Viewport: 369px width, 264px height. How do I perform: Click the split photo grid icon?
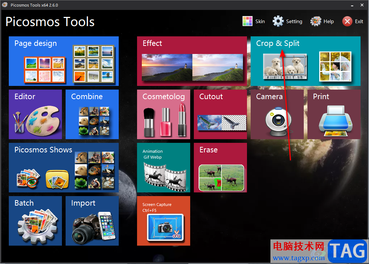[335, 66]
